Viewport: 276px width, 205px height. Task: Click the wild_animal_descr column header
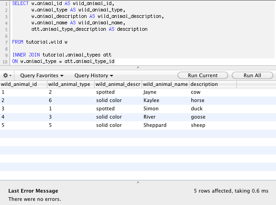[x=118, y=84]
